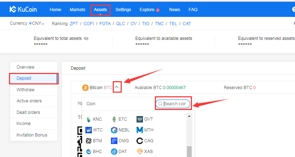Open the Markets menu
Viewport: 295px width, 157px height.
77,10
